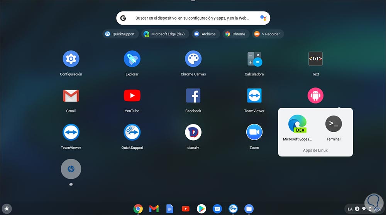Open Chrome Canvas

(193, 59)
